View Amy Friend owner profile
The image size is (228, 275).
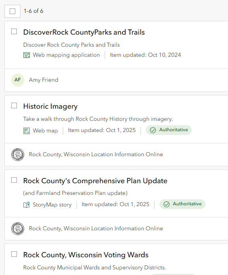[44, 80]
